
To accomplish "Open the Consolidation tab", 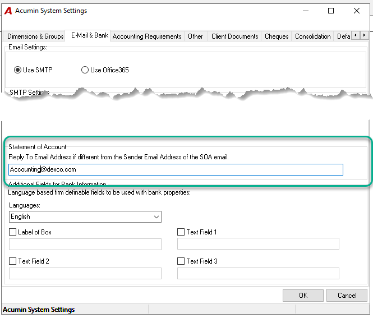I will tap(313, 36).
